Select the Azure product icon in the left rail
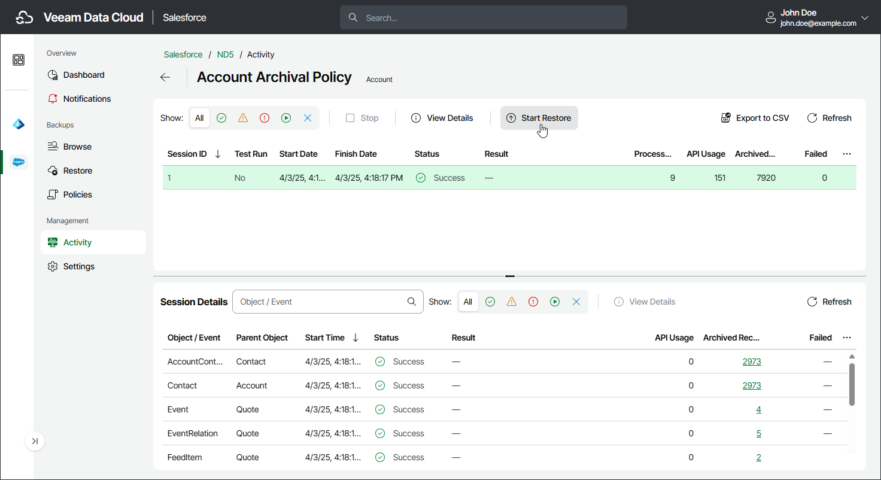Image resolution: width=881 pixels, height=480 pixels. click(19, 124)
